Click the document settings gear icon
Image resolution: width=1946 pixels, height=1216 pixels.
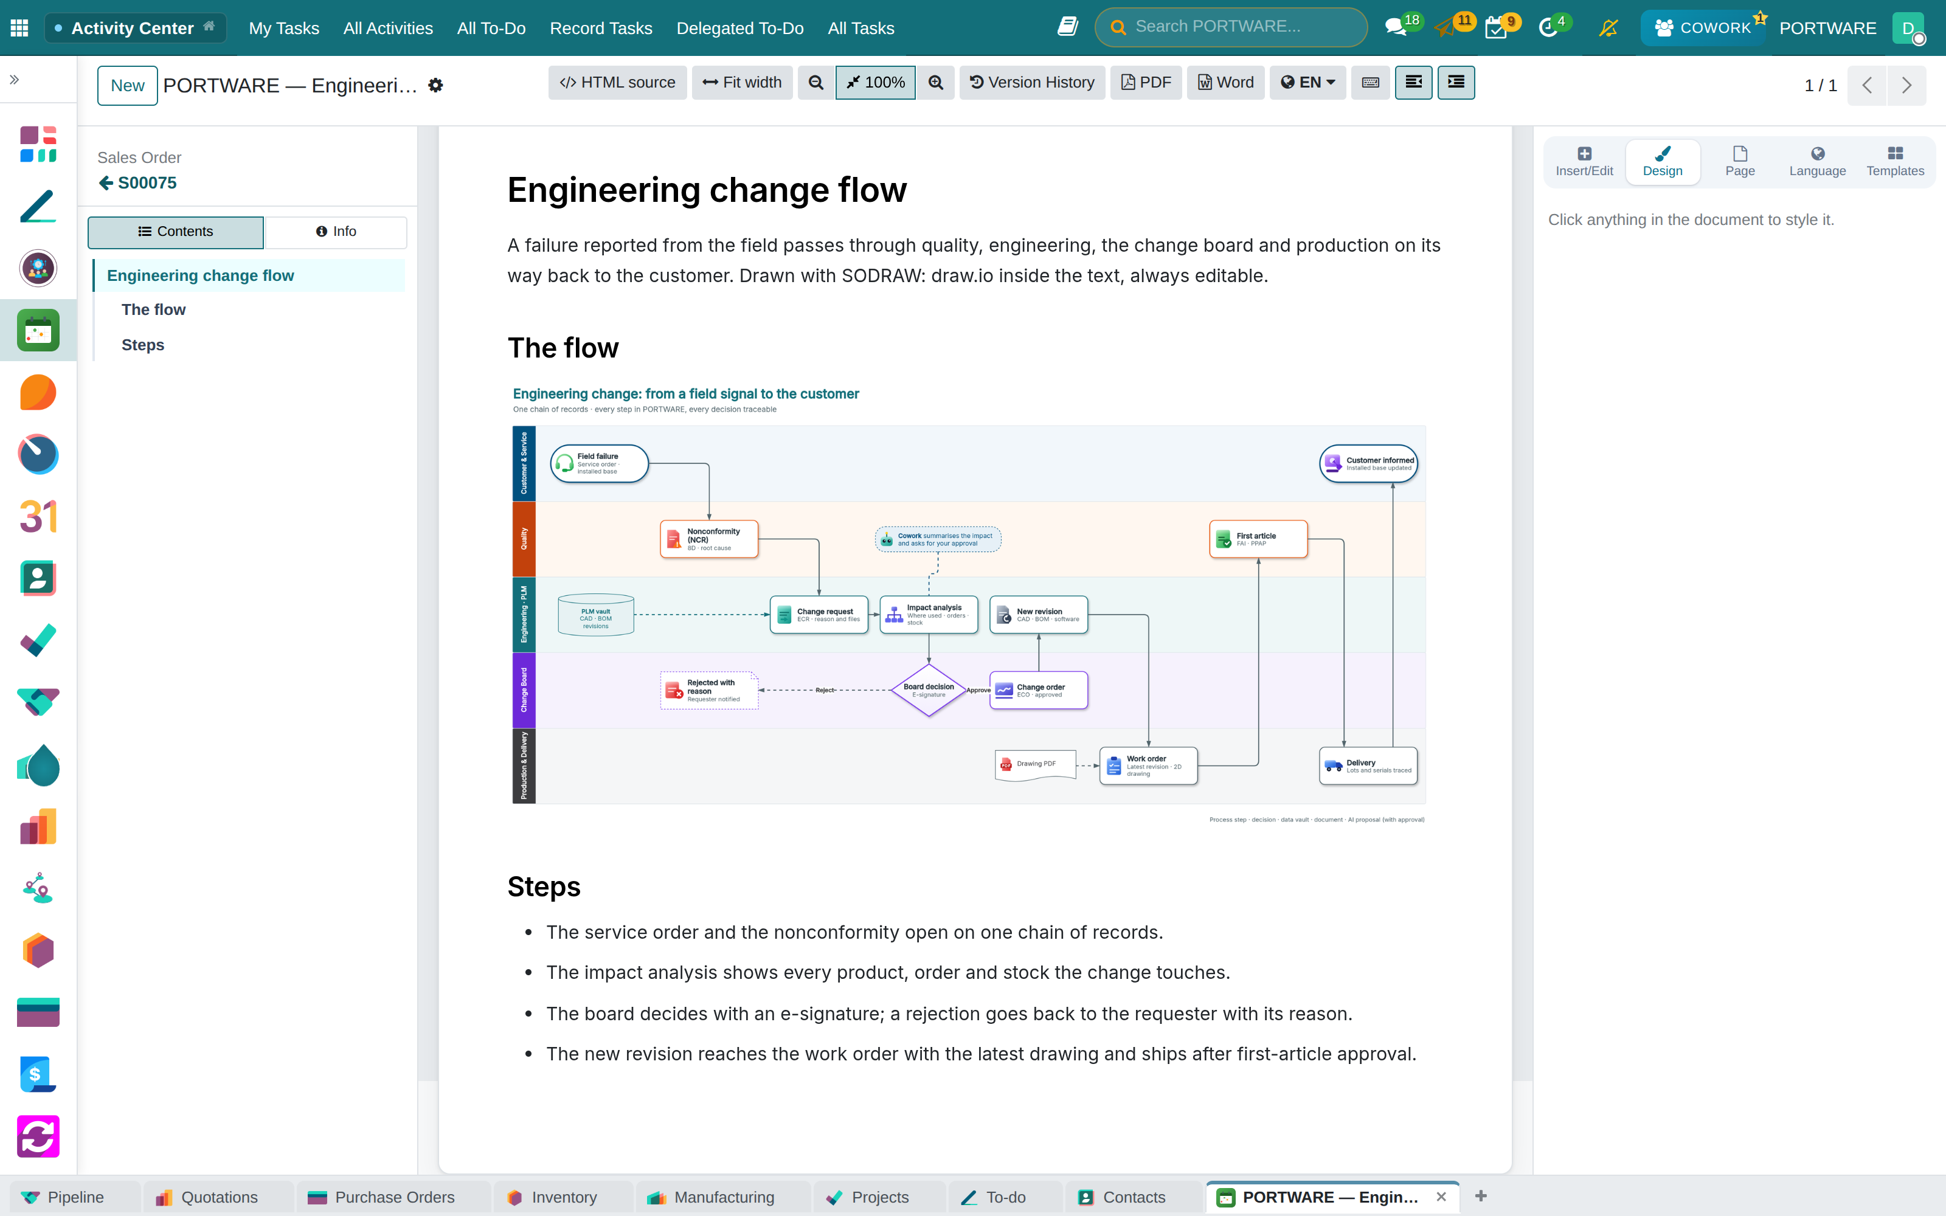pyautogui.click(x=436, y=85)
